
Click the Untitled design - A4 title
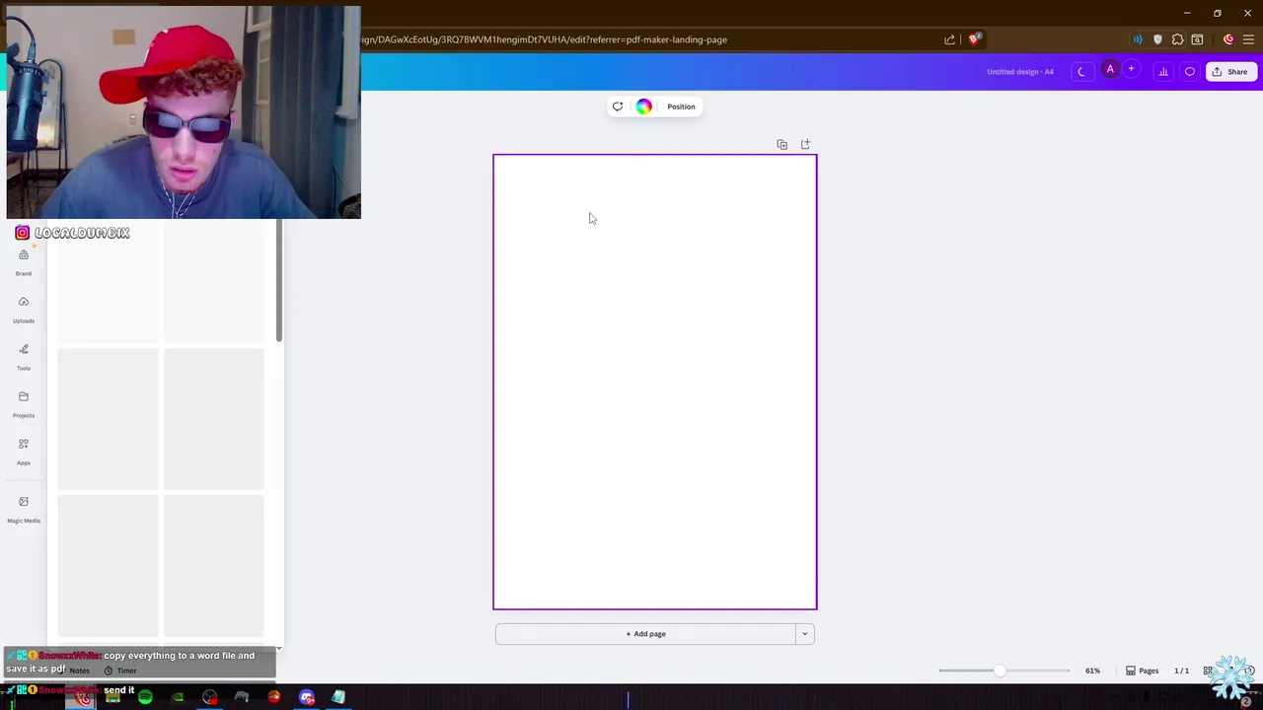(x=1020, y=72)
